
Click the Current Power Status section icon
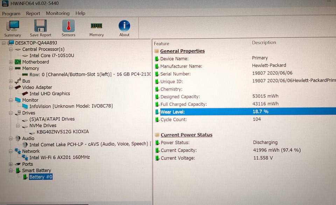tap(157, 135)
